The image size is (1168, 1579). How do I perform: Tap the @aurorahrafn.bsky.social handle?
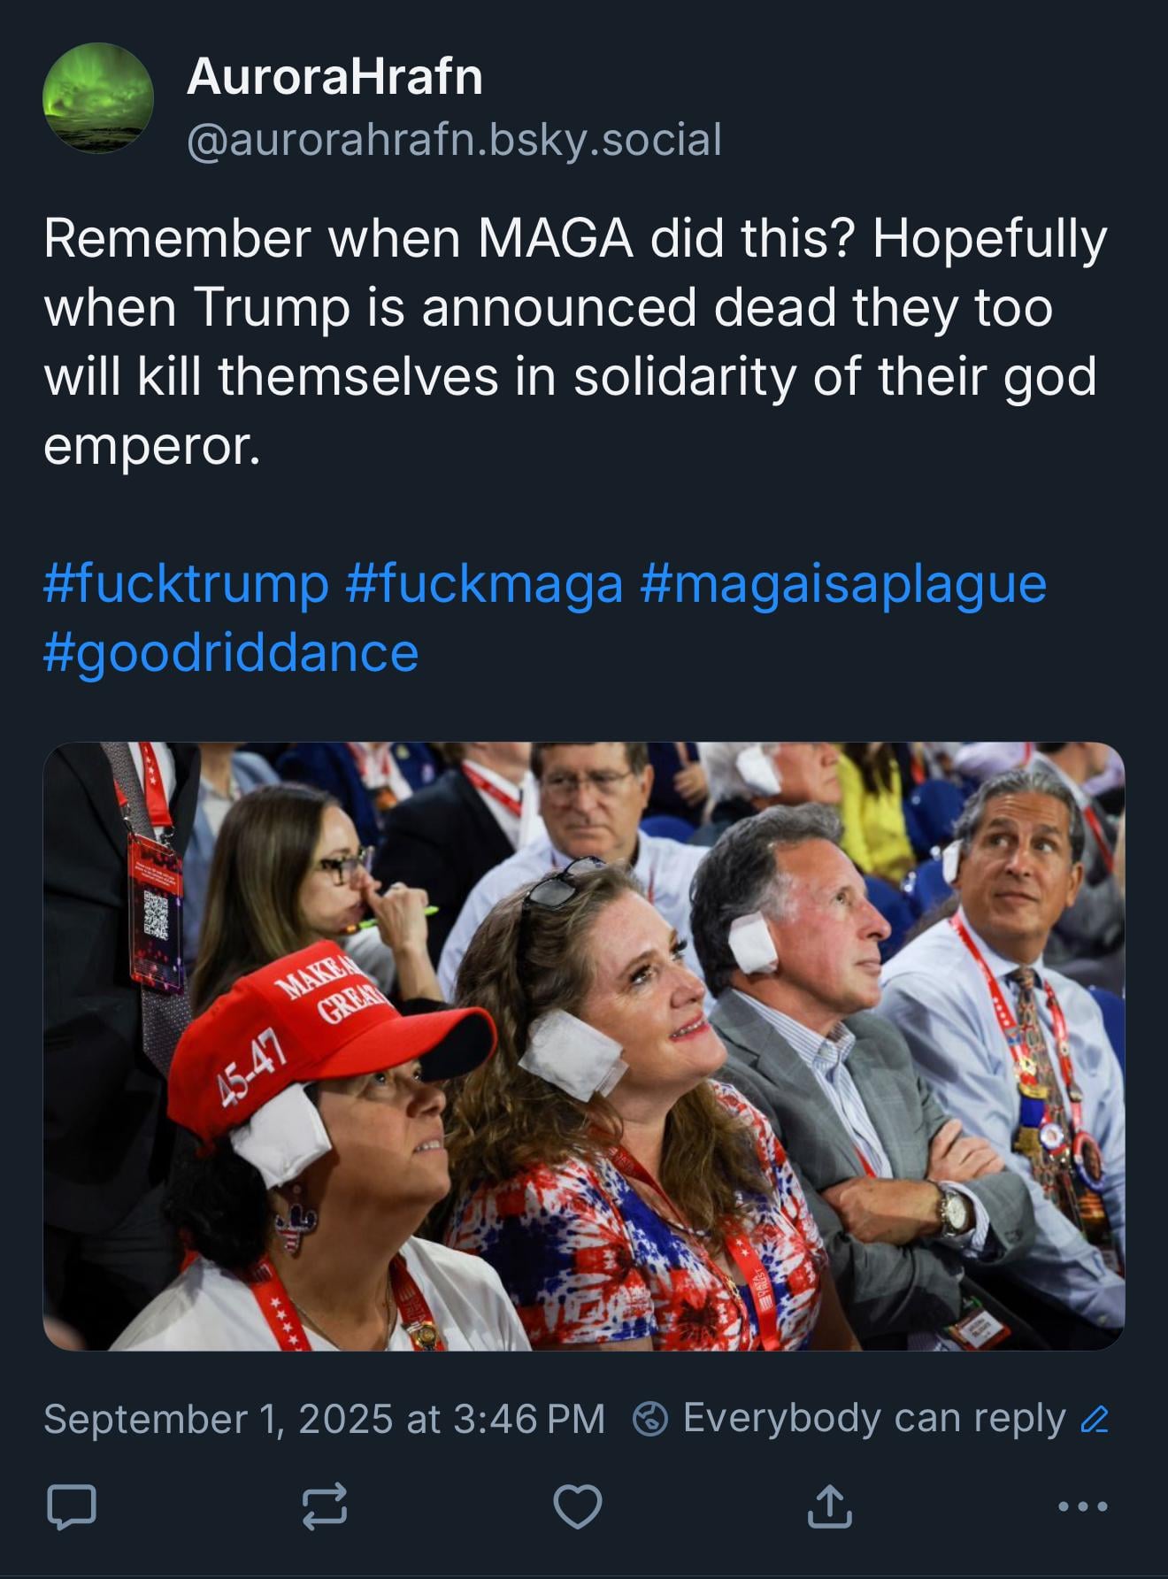tap(454, 140)
